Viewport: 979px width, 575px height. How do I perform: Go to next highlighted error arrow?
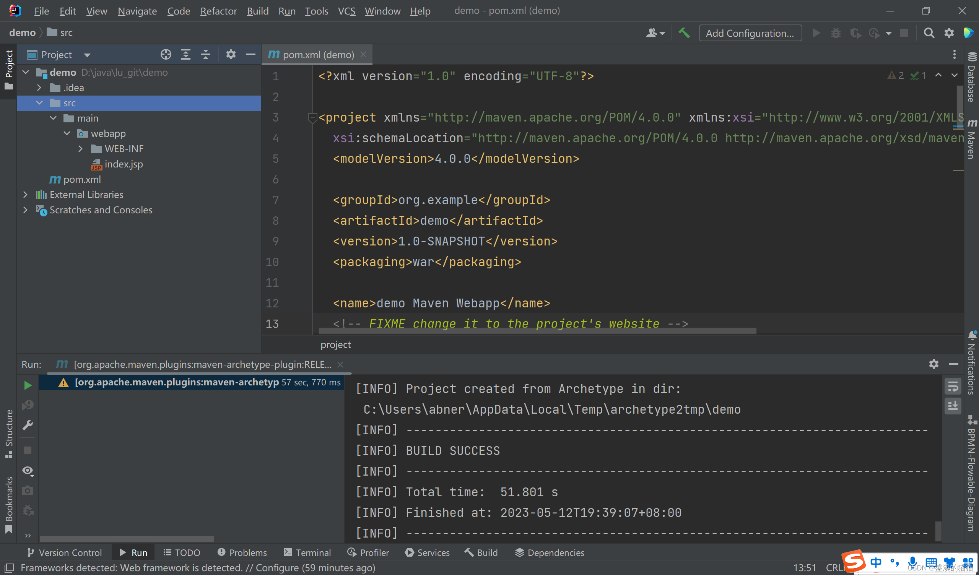pyautogui.click(x=954, y=75)
